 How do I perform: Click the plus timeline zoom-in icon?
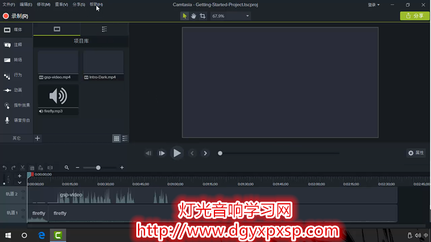(x=122, y=168)
